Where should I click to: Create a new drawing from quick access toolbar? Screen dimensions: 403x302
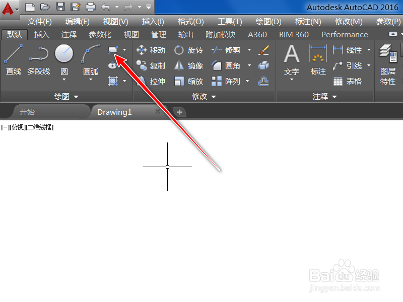tap(30, 7)
